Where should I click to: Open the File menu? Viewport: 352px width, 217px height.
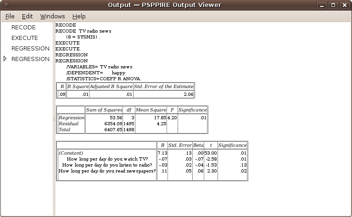[10, 17]
